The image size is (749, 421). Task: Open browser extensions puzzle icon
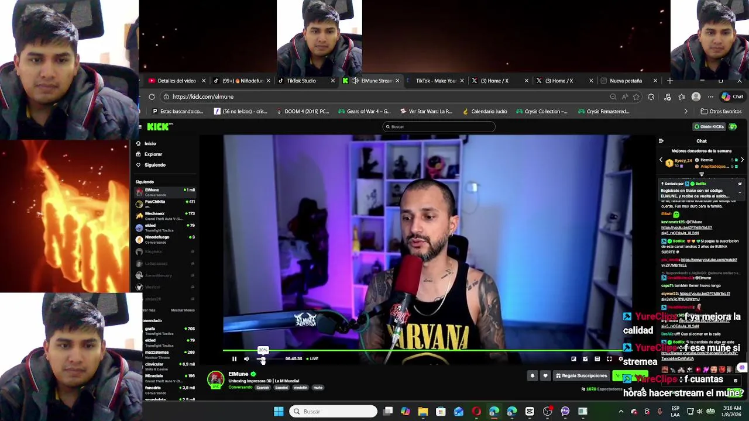click(x=651, y=97)
